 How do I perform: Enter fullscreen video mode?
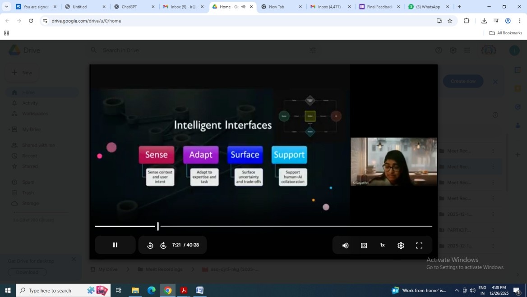(419, 246)
